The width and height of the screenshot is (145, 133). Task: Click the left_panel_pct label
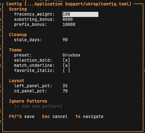tap(33, 86)
